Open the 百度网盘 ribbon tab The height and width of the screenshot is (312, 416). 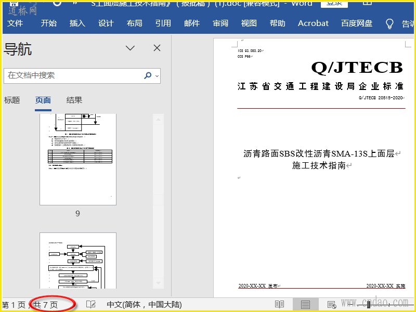[x=357, y=23]
